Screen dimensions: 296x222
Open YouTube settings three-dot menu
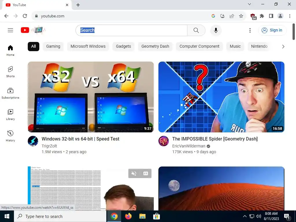(250, 30)
